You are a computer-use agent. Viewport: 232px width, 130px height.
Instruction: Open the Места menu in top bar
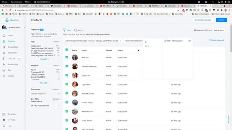[x=28, y=2]
